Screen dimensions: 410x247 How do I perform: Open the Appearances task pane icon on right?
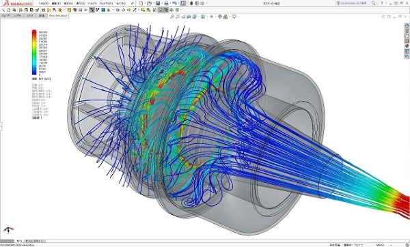click(x=407, y=46)
